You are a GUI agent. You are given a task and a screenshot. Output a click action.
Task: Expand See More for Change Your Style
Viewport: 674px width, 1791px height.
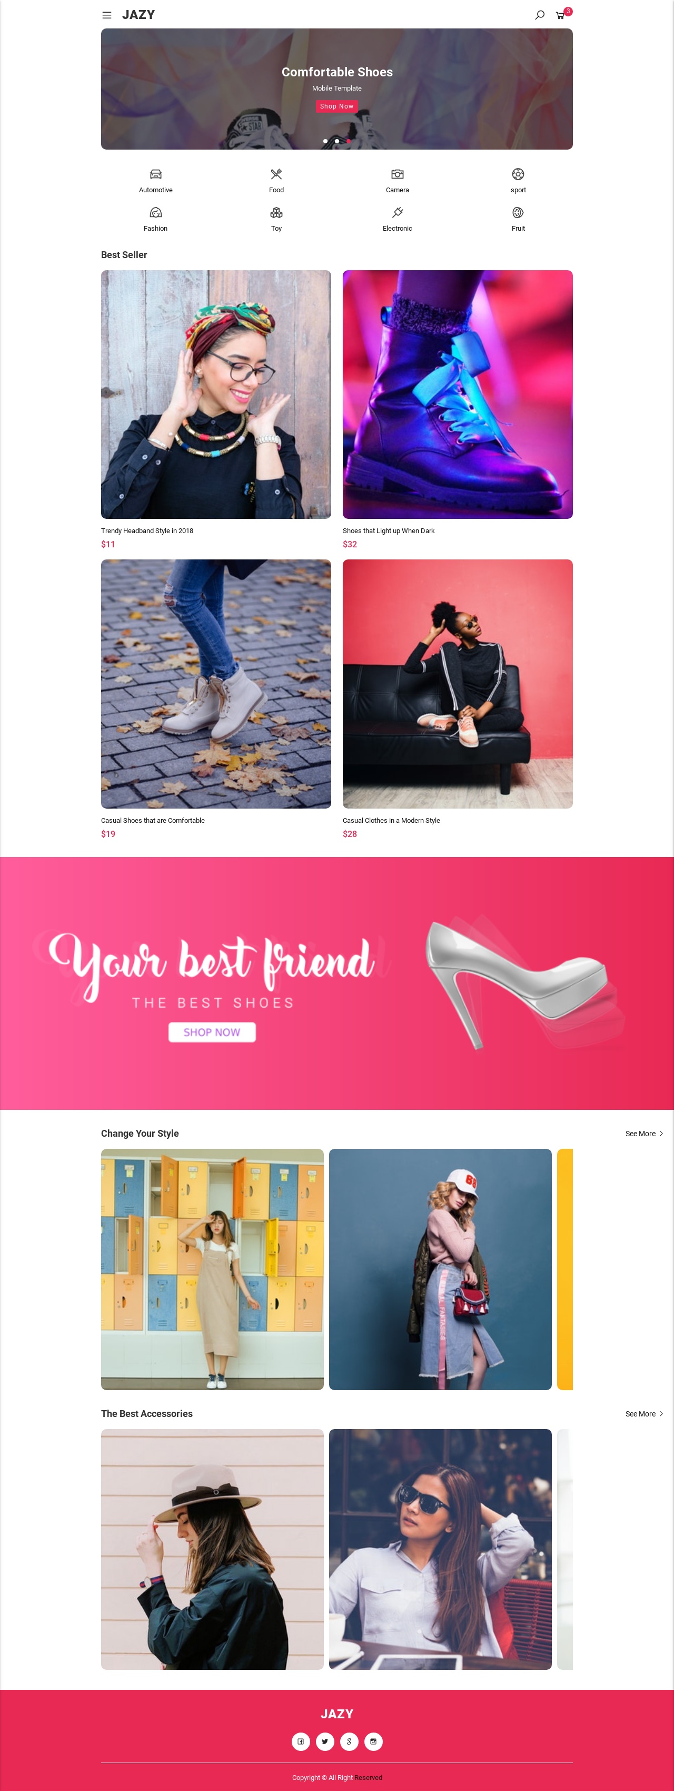644,1133
